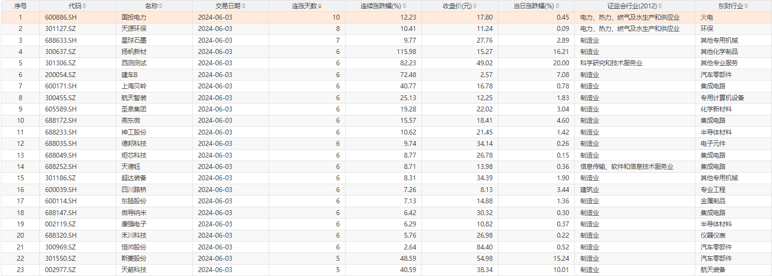772x276 pixels.
Task: Click the 序号 column header
Action: (20, 6)
